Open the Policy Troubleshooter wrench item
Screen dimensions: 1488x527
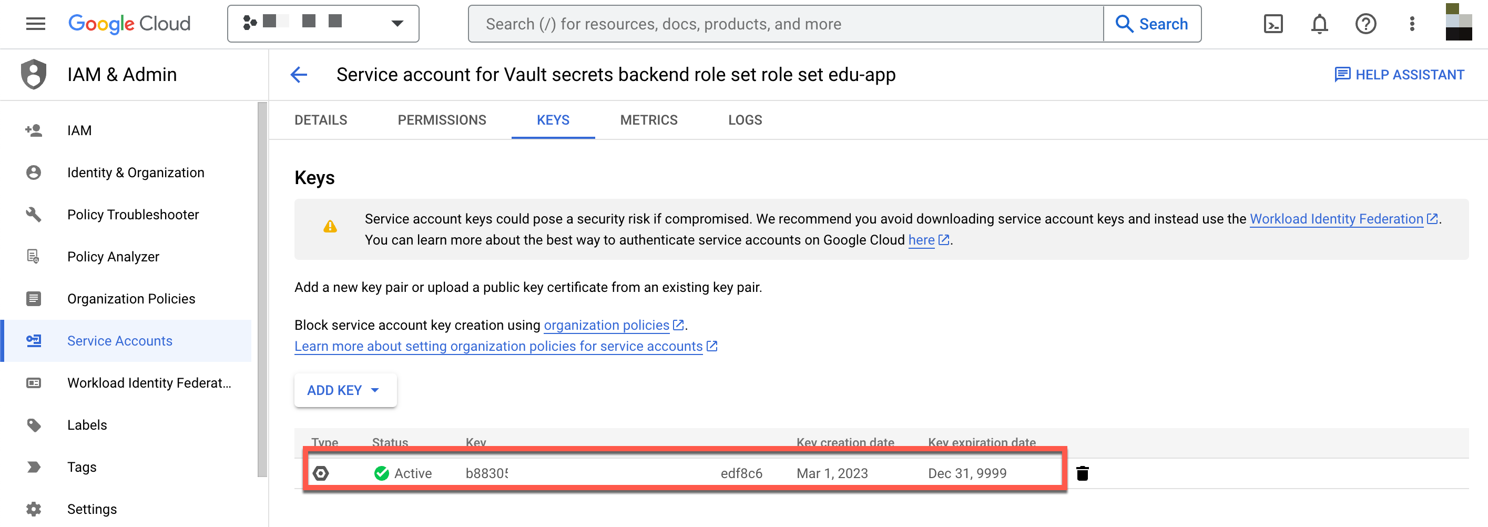[133, 215]
